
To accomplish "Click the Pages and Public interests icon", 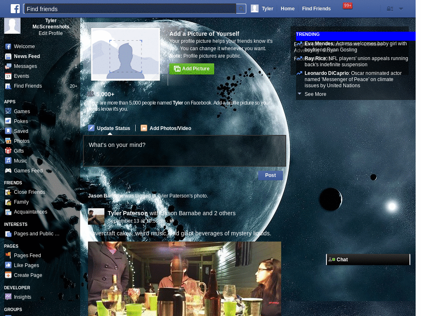I will [8, 234].
